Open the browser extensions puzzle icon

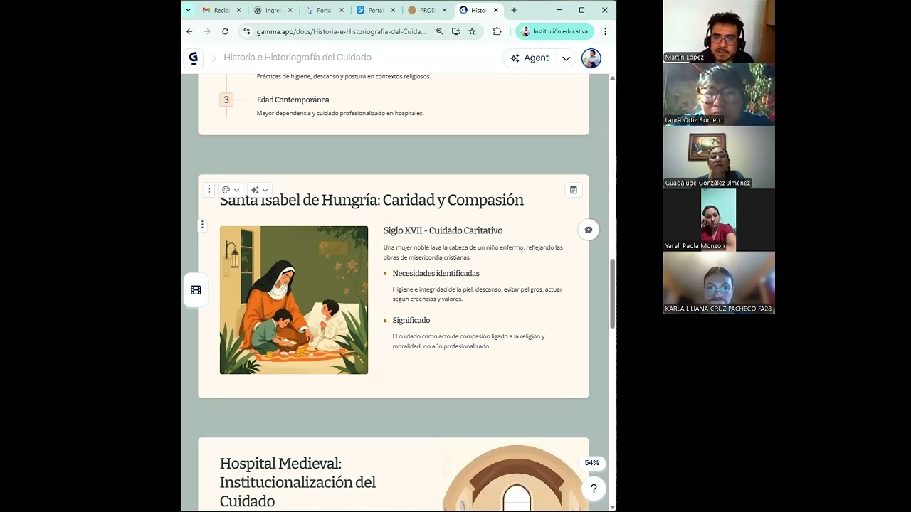pos(497,31)
